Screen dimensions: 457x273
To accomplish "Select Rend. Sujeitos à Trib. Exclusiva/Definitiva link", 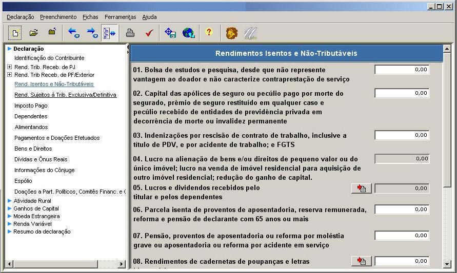I will point(65,95).
